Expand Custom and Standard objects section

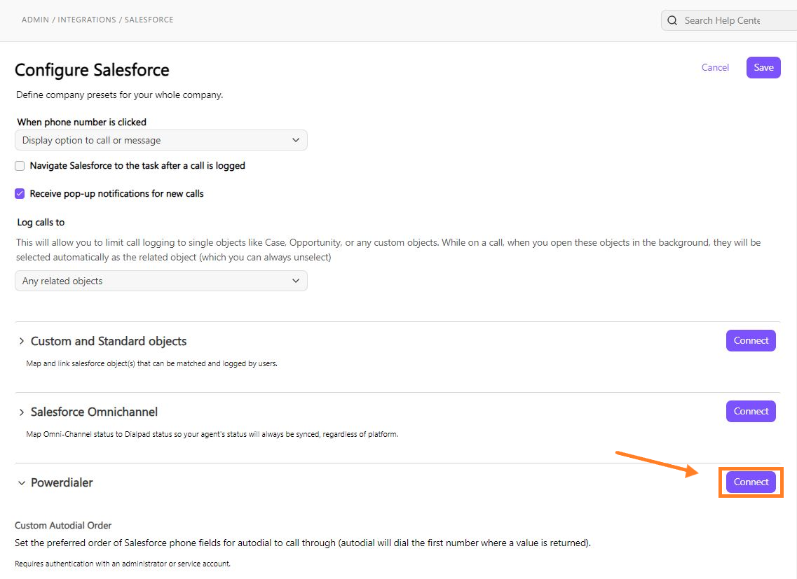click(21, 341)
